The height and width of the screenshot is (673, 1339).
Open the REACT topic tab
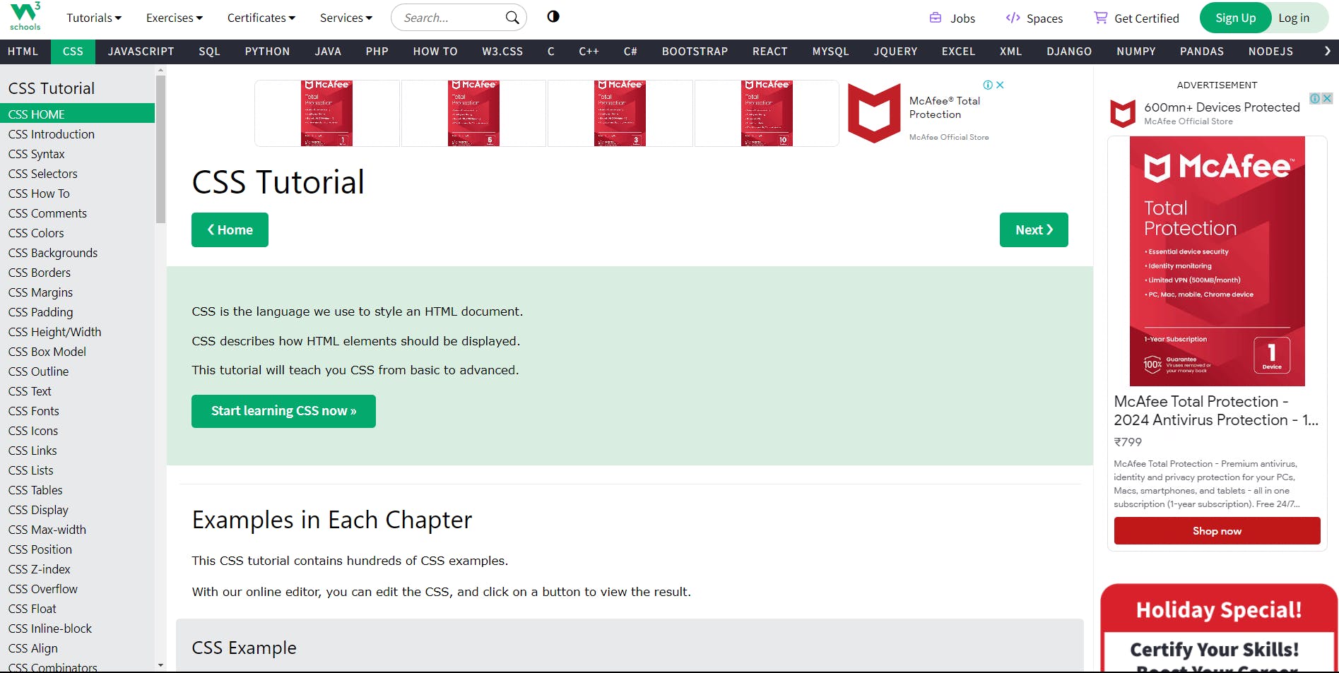[x=769, y=52]
